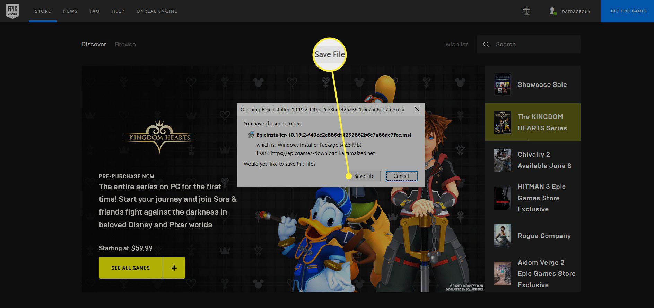Viewport: 654px width, 308px height.
Task: Open the Unreal Engine page
Action: pyautogui.click(x=157, y=11)
